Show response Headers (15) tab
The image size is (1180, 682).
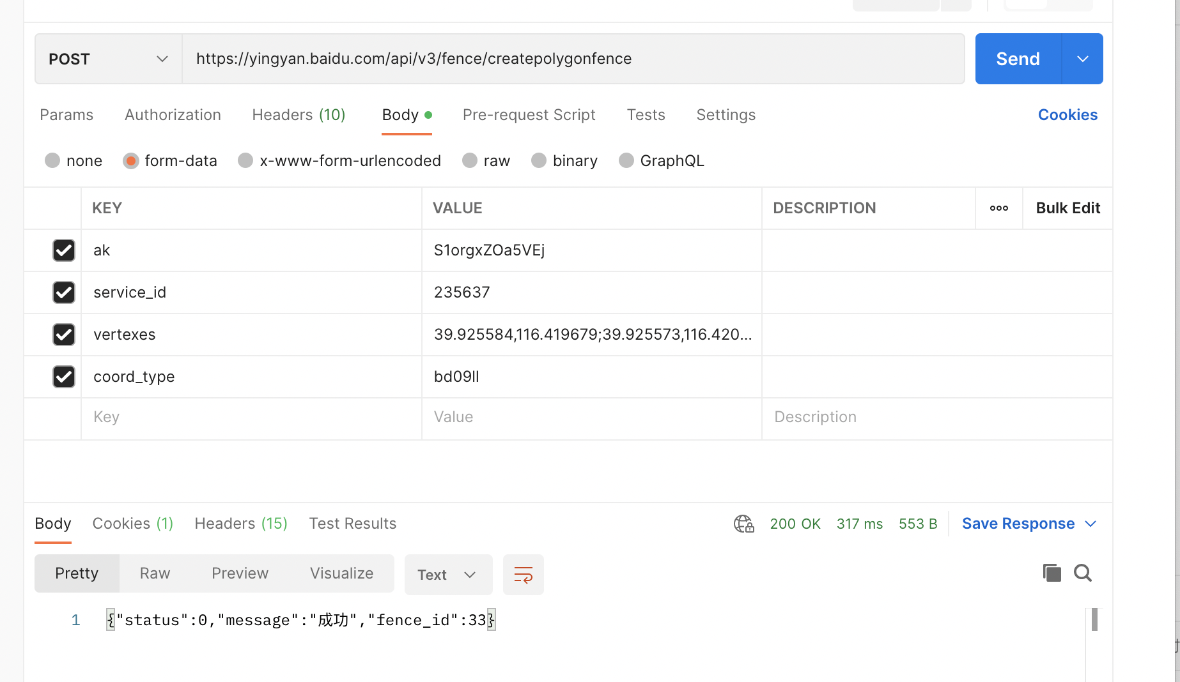[x=241, y=524]
